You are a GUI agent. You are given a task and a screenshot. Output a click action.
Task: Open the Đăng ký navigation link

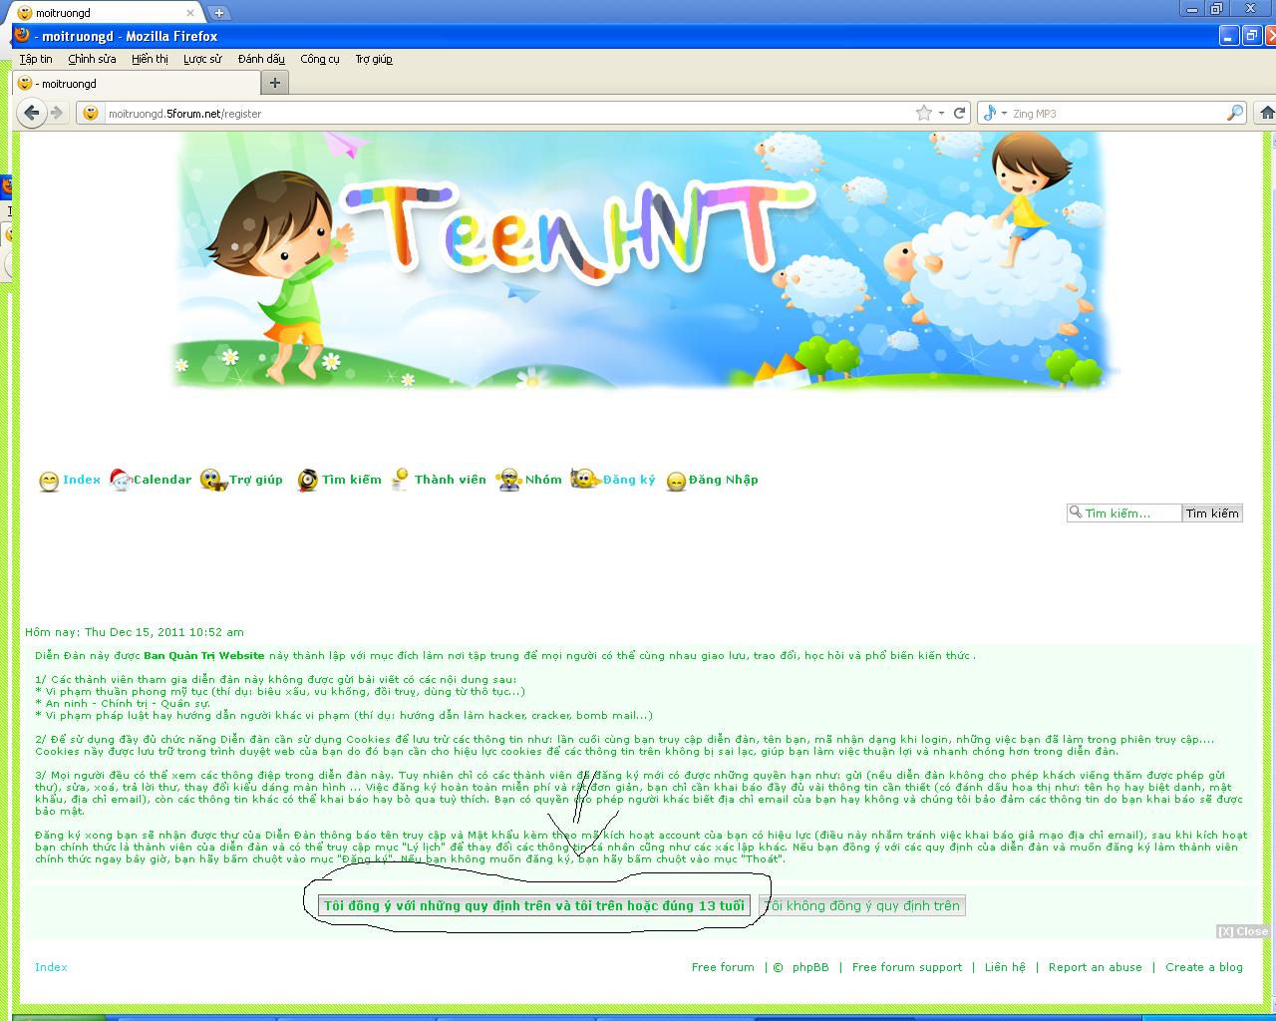(x=629, y=480)
